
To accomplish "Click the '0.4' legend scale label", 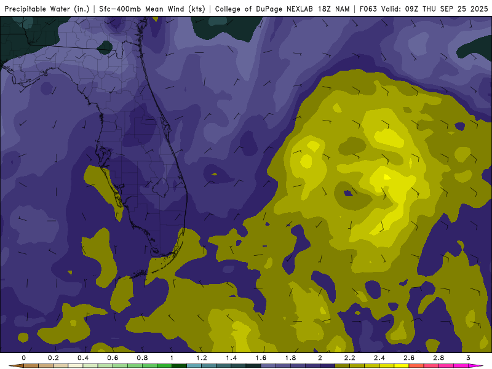I will [x=83, y=358].
